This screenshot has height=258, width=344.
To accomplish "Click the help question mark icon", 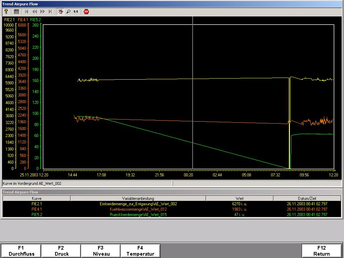I will coord(6,11).
